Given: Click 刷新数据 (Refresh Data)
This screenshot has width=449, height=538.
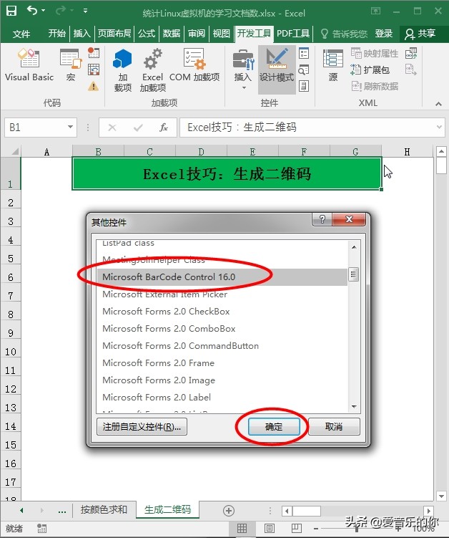Looking at the screenshot, I should coord(375,86).
